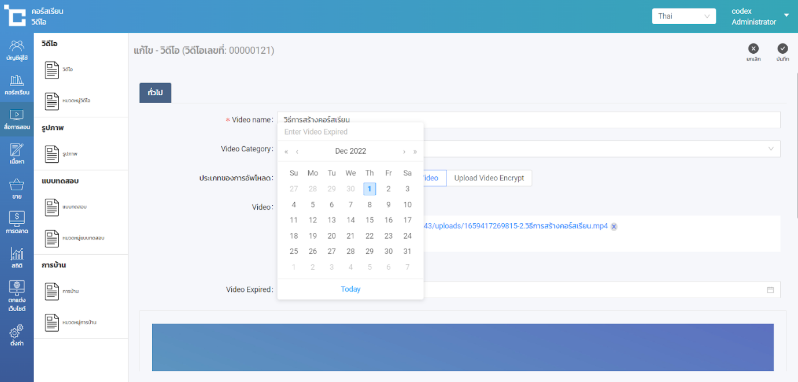
Task: Expand the Video Category dropdown
Action: [770, 149]
